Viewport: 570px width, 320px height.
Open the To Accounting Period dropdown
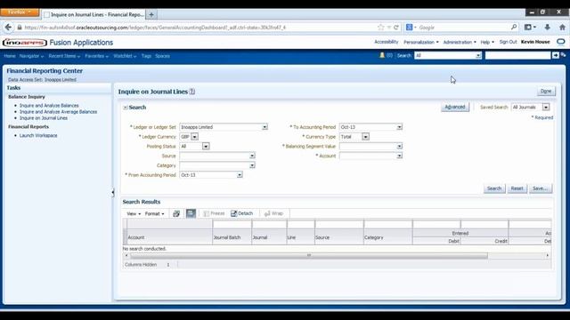[399, 127]
